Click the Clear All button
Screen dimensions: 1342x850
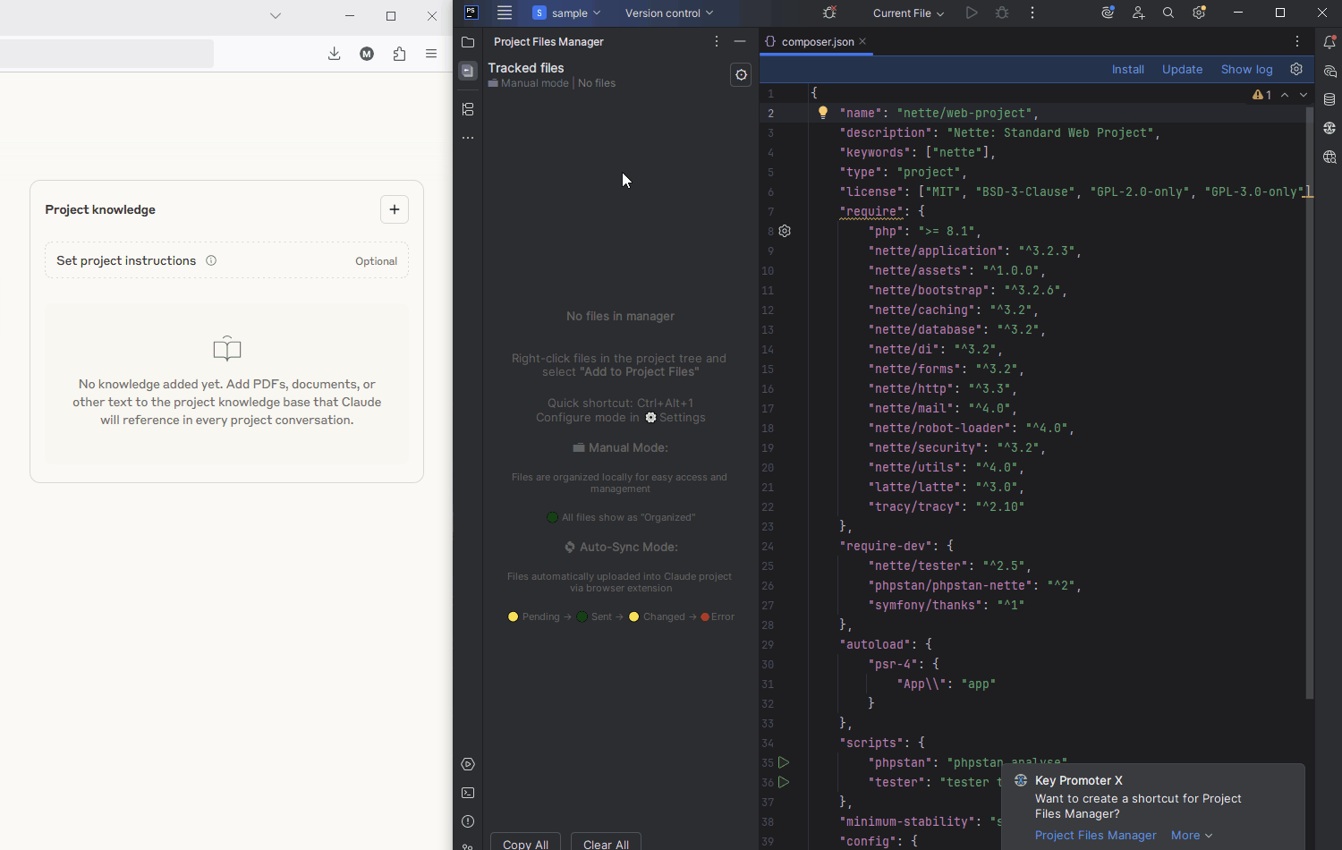coord(606,842)
